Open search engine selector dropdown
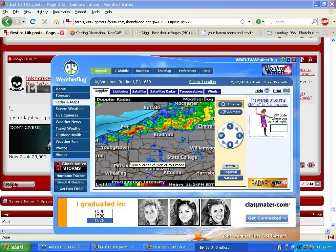336x252 pixels. point(260,22)
